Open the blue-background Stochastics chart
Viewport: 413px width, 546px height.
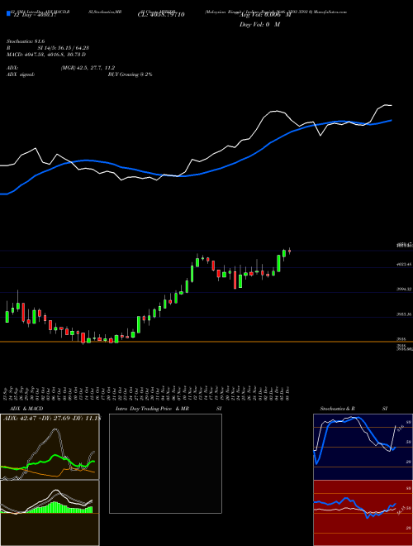click(x=363, y=447)
